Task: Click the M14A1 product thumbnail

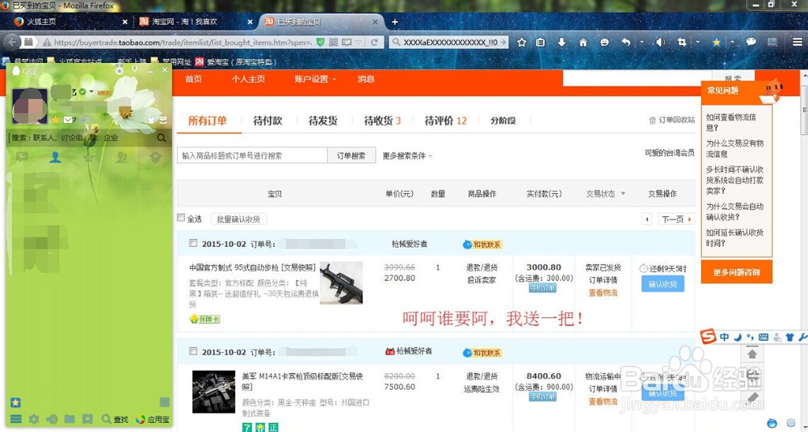Action: [x=214, y=392]
